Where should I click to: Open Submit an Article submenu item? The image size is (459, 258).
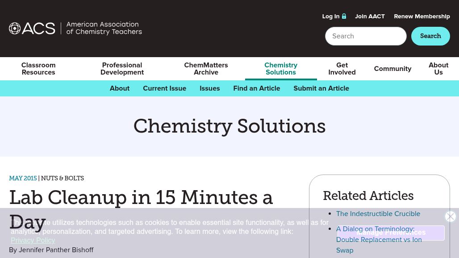pos(321,88)
